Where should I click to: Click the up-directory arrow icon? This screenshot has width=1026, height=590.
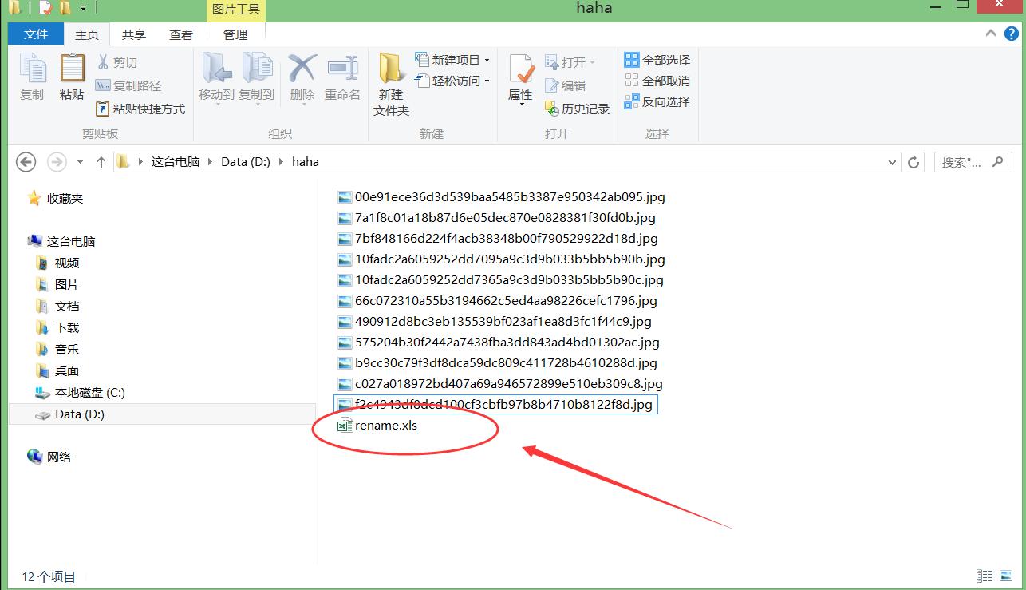[101, 162]
